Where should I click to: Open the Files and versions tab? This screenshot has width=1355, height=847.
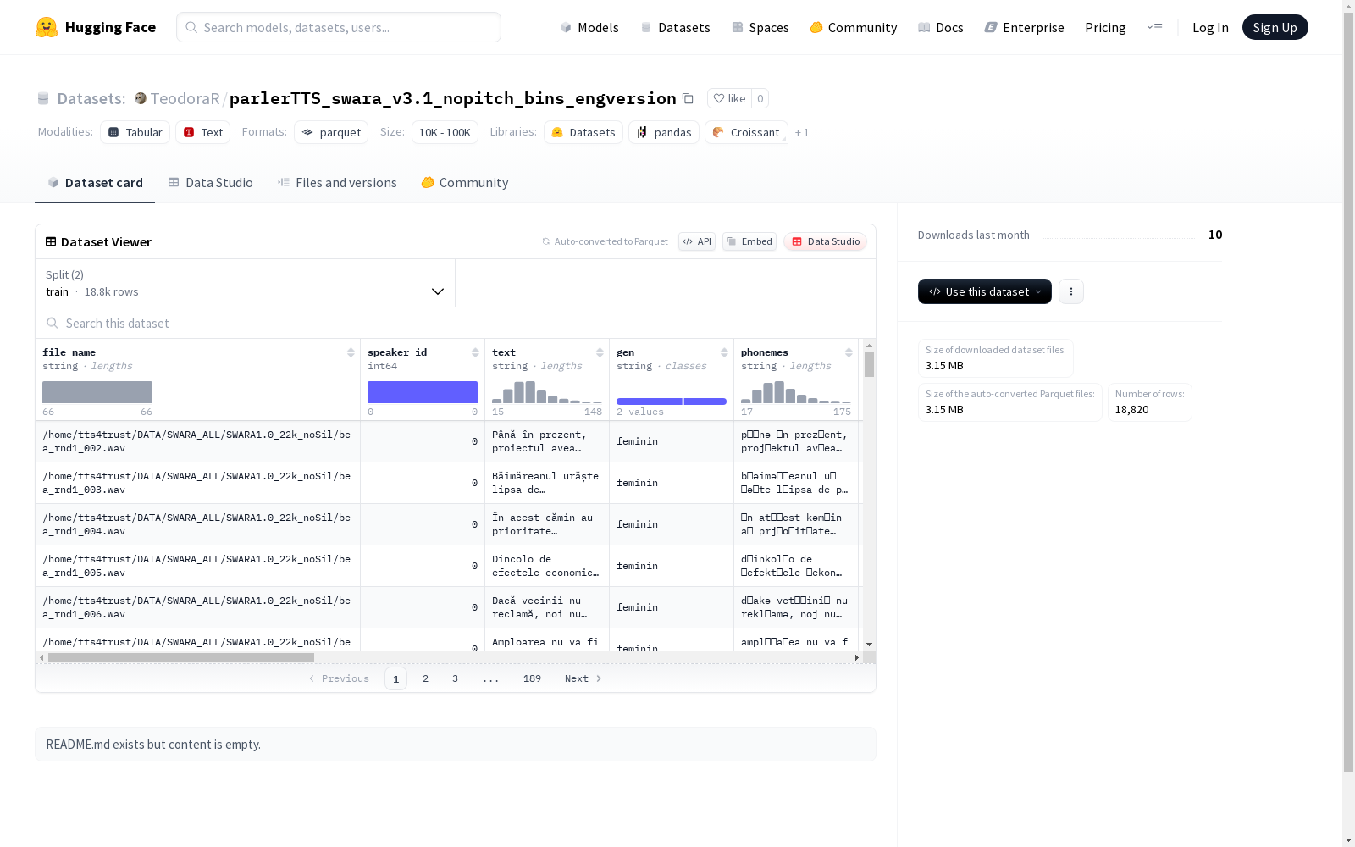click(337, 183)
